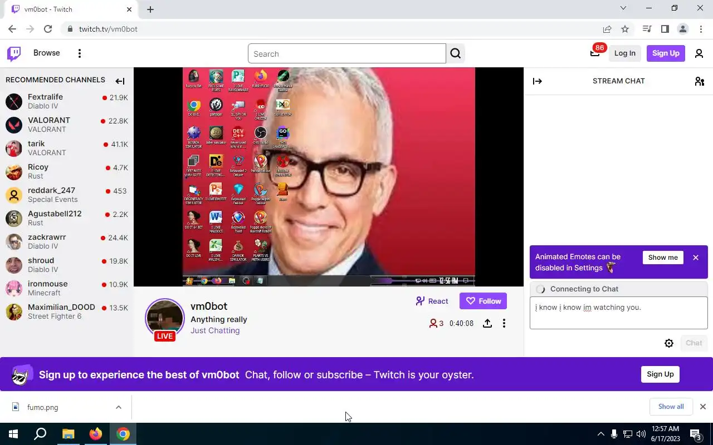This screenshot has height=445, width=713.
Task: Open Ricoy channel in sidebar
Action: pos(67,171)
